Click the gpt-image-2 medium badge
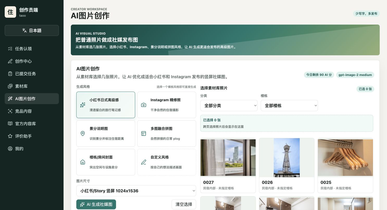The height and width of the screenshot is (210, 387). click(x=355, y=75)
